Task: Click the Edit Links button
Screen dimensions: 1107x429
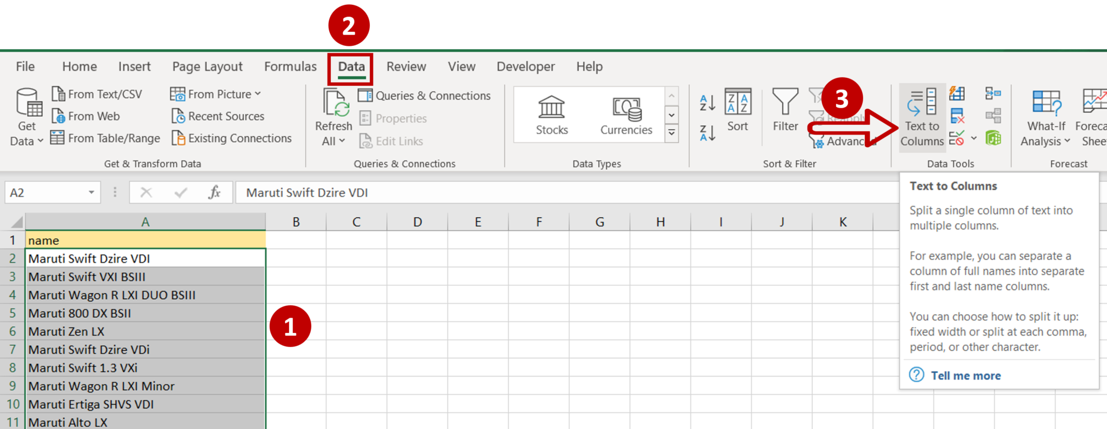Action: click(x=391, y=141)
